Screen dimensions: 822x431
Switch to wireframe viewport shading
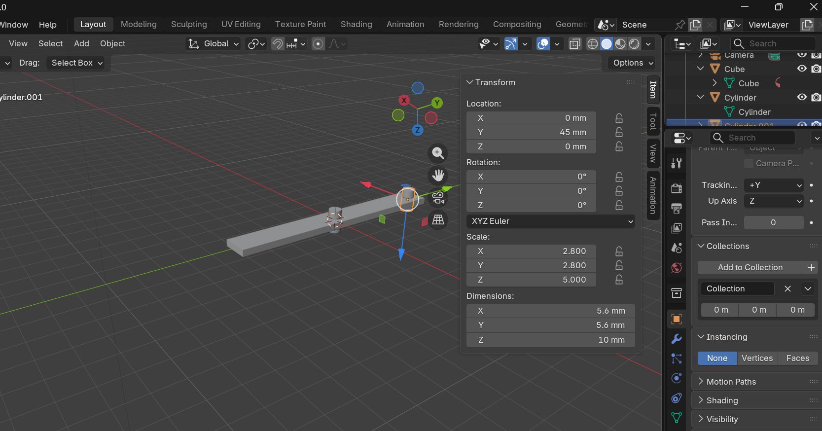(x=593, y=44)
